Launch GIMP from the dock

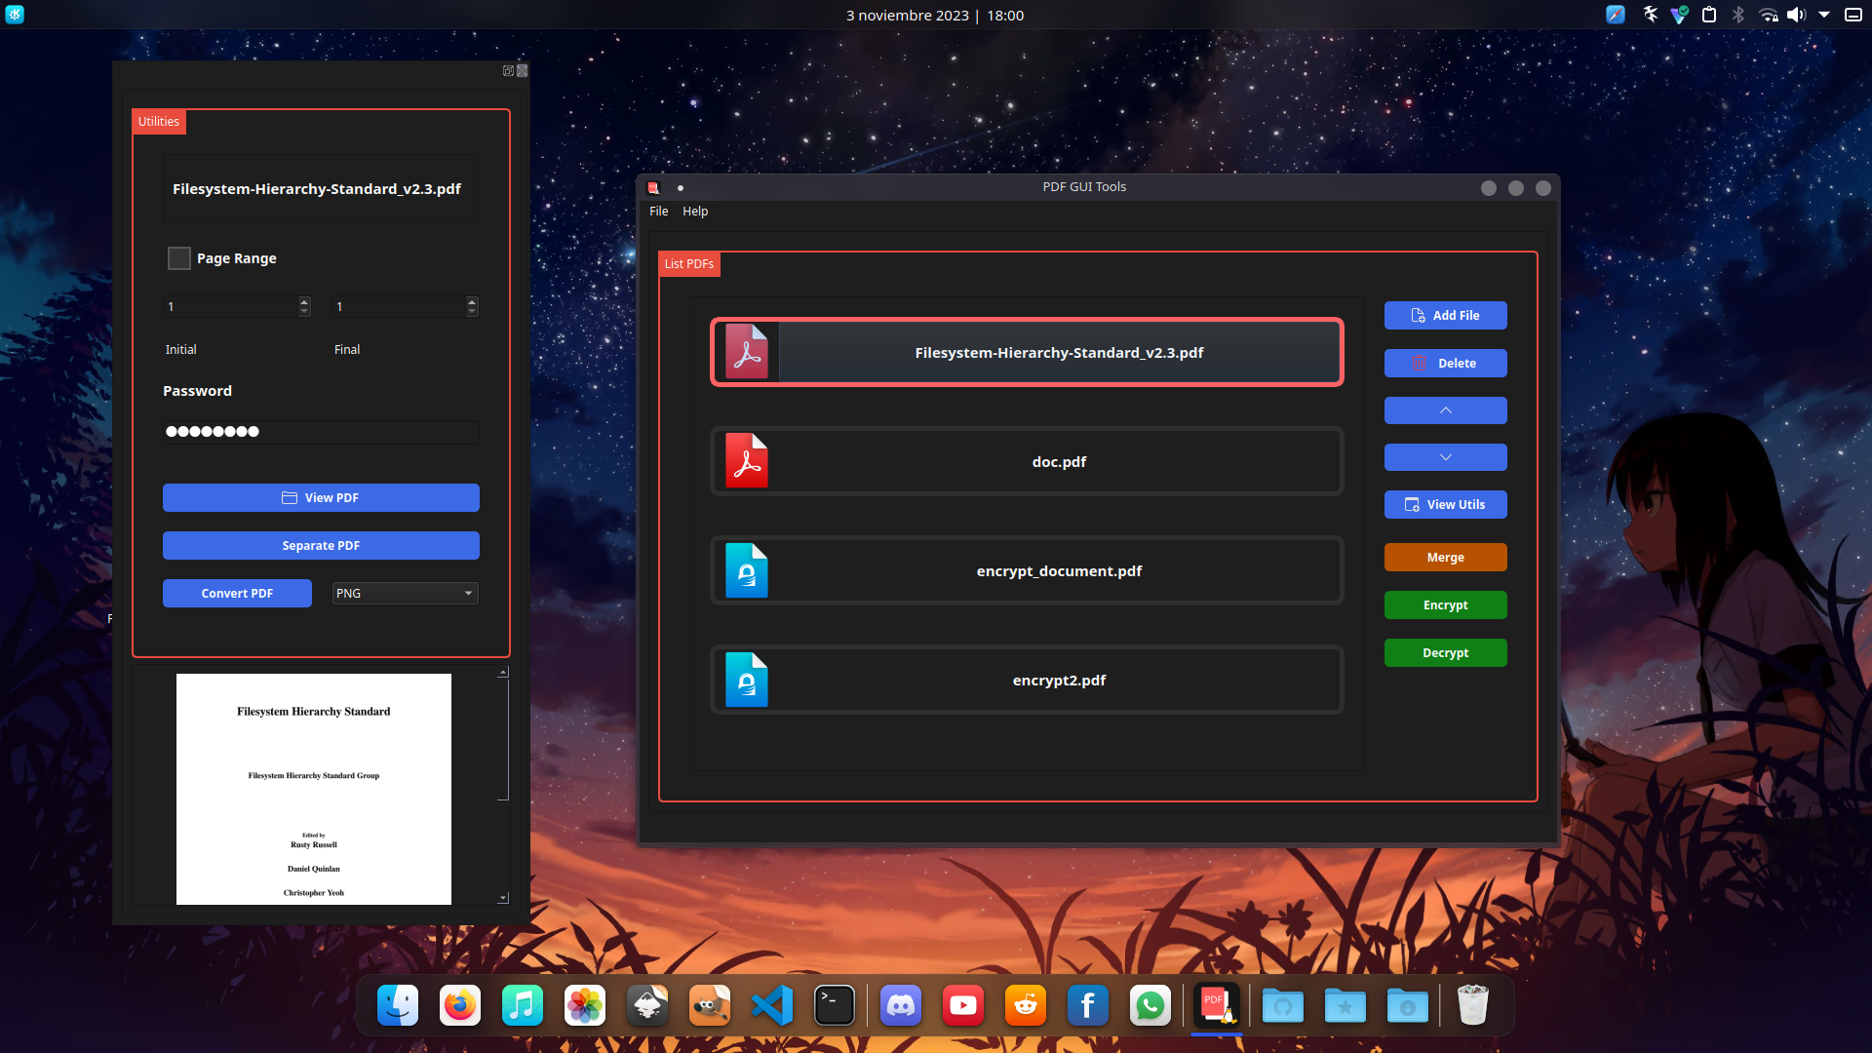coord(710,1005)
